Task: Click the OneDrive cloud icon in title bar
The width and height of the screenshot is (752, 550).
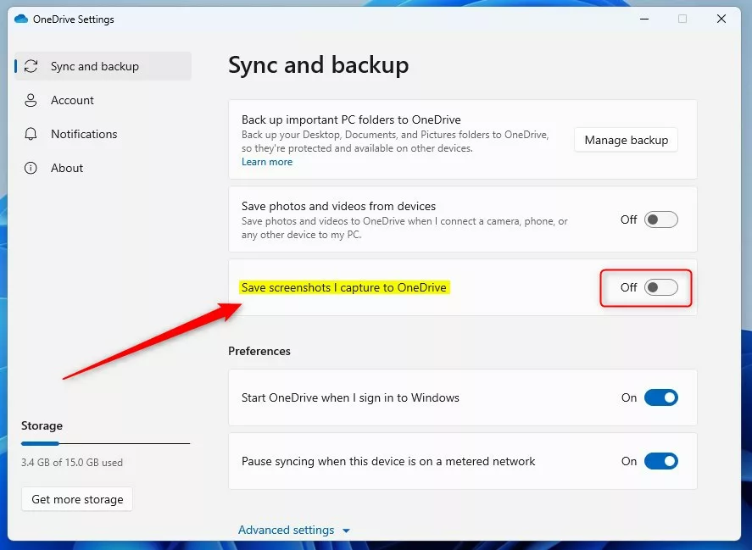Action: click(x=21, y=19)
